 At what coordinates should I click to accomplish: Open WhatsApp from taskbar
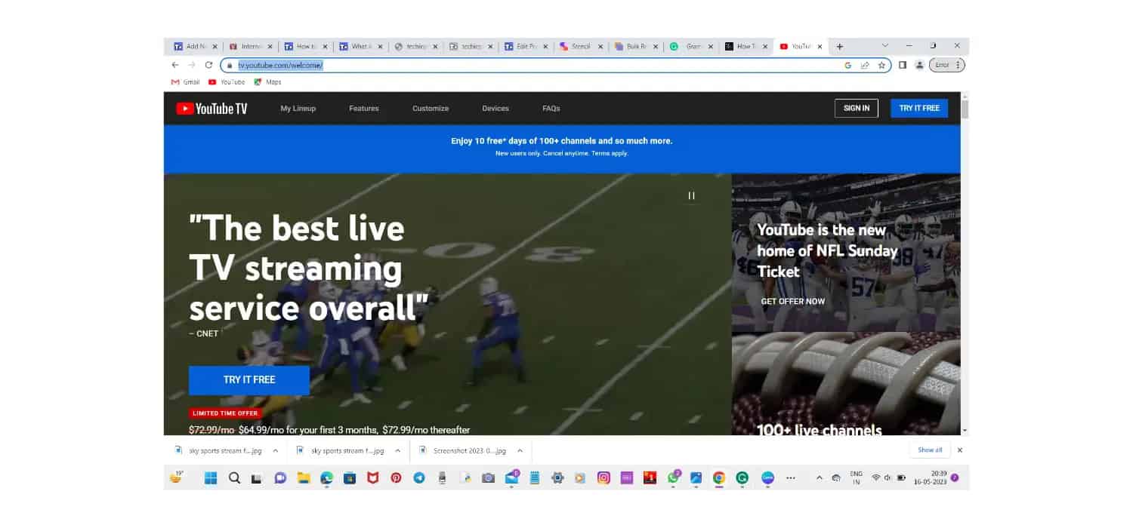tap(673, 477)
